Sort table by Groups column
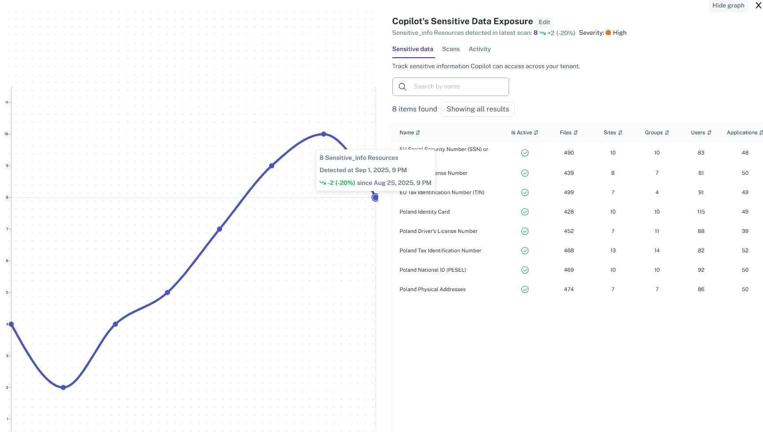The width and height of the screenshot is (763, 432). point(657,133)
